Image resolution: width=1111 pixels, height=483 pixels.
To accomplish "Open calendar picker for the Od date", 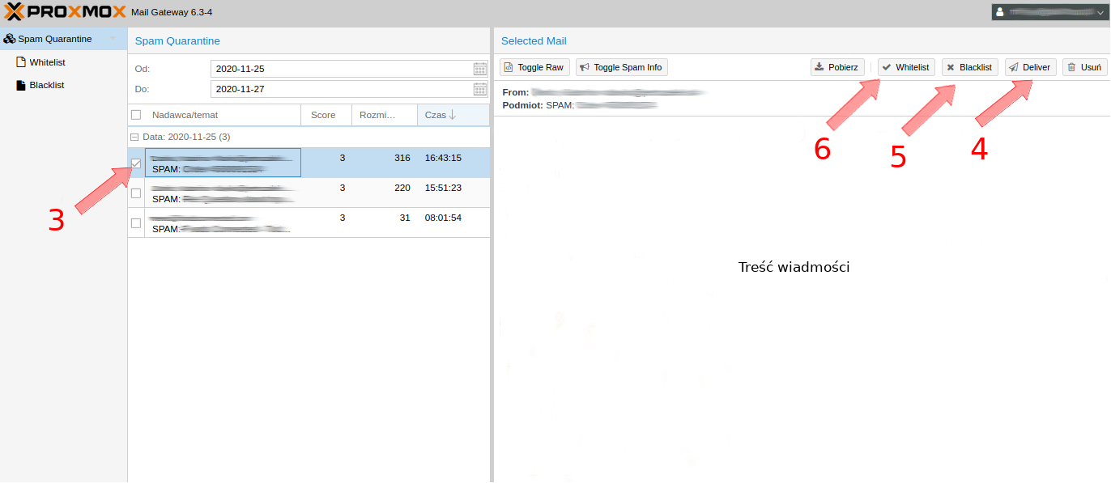I will (479, 69).
